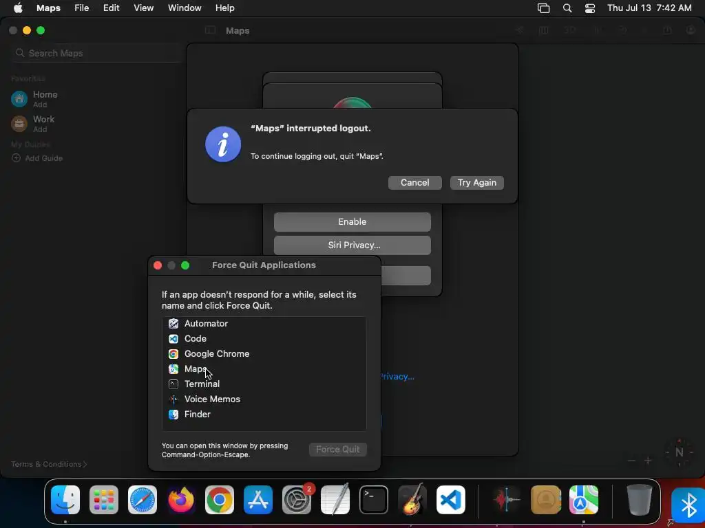Viewport: 705px width, 528px height.
Task: Open Control Center in menu bar
Action: (590, 8)
